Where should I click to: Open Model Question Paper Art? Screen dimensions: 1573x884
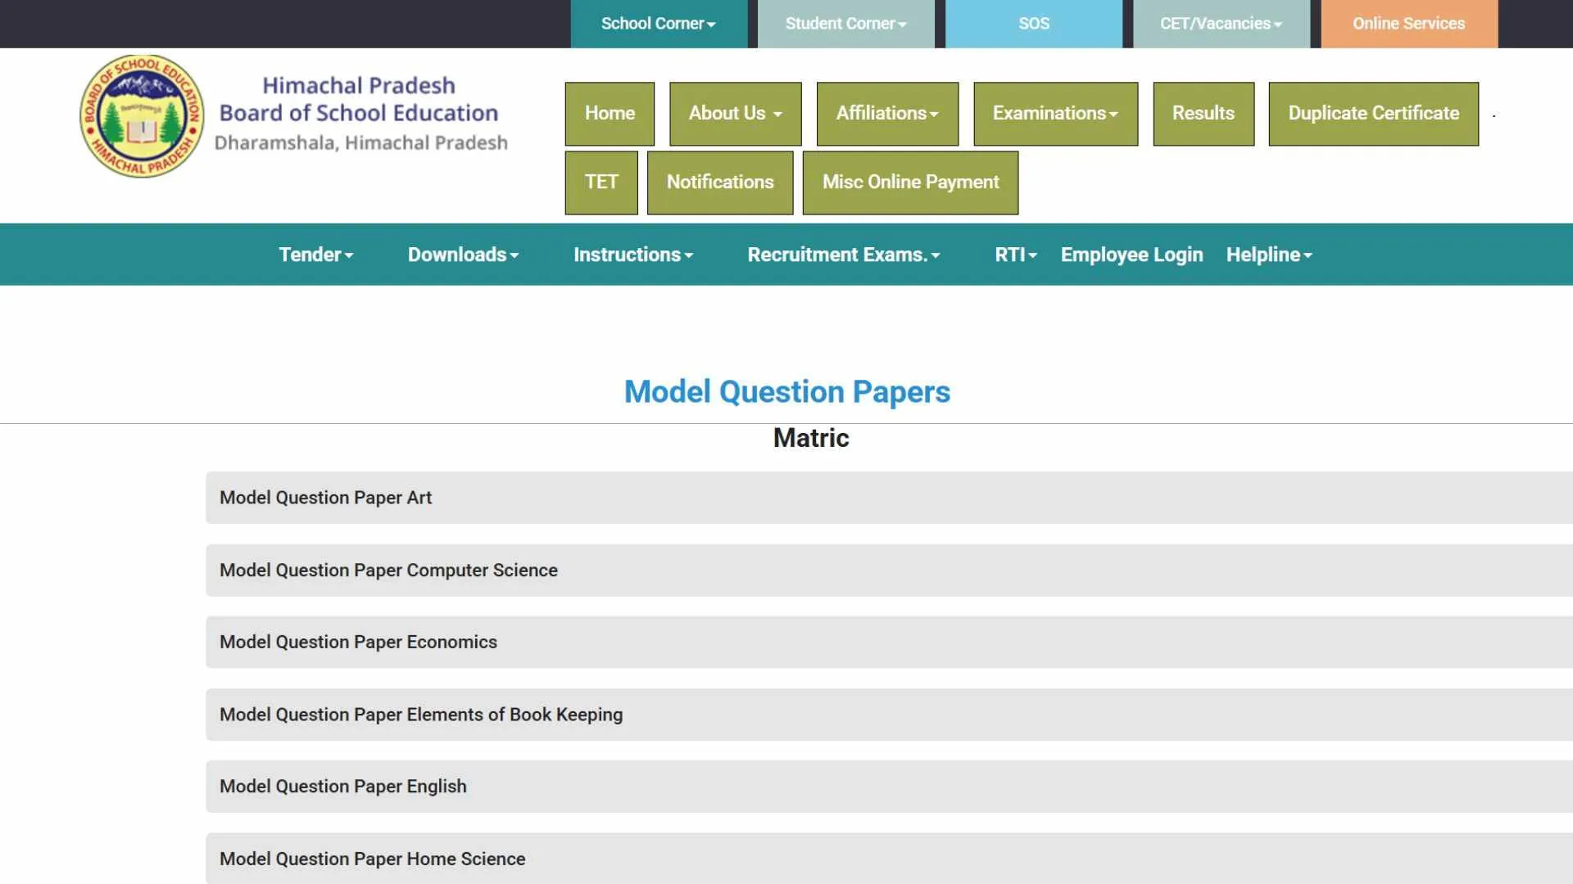pyautogui.click(x=889, y=498)
